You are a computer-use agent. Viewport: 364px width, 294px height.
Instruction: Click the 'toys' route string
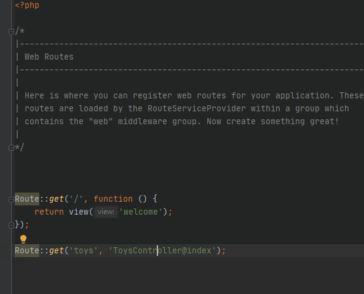[x=84, y=251]
